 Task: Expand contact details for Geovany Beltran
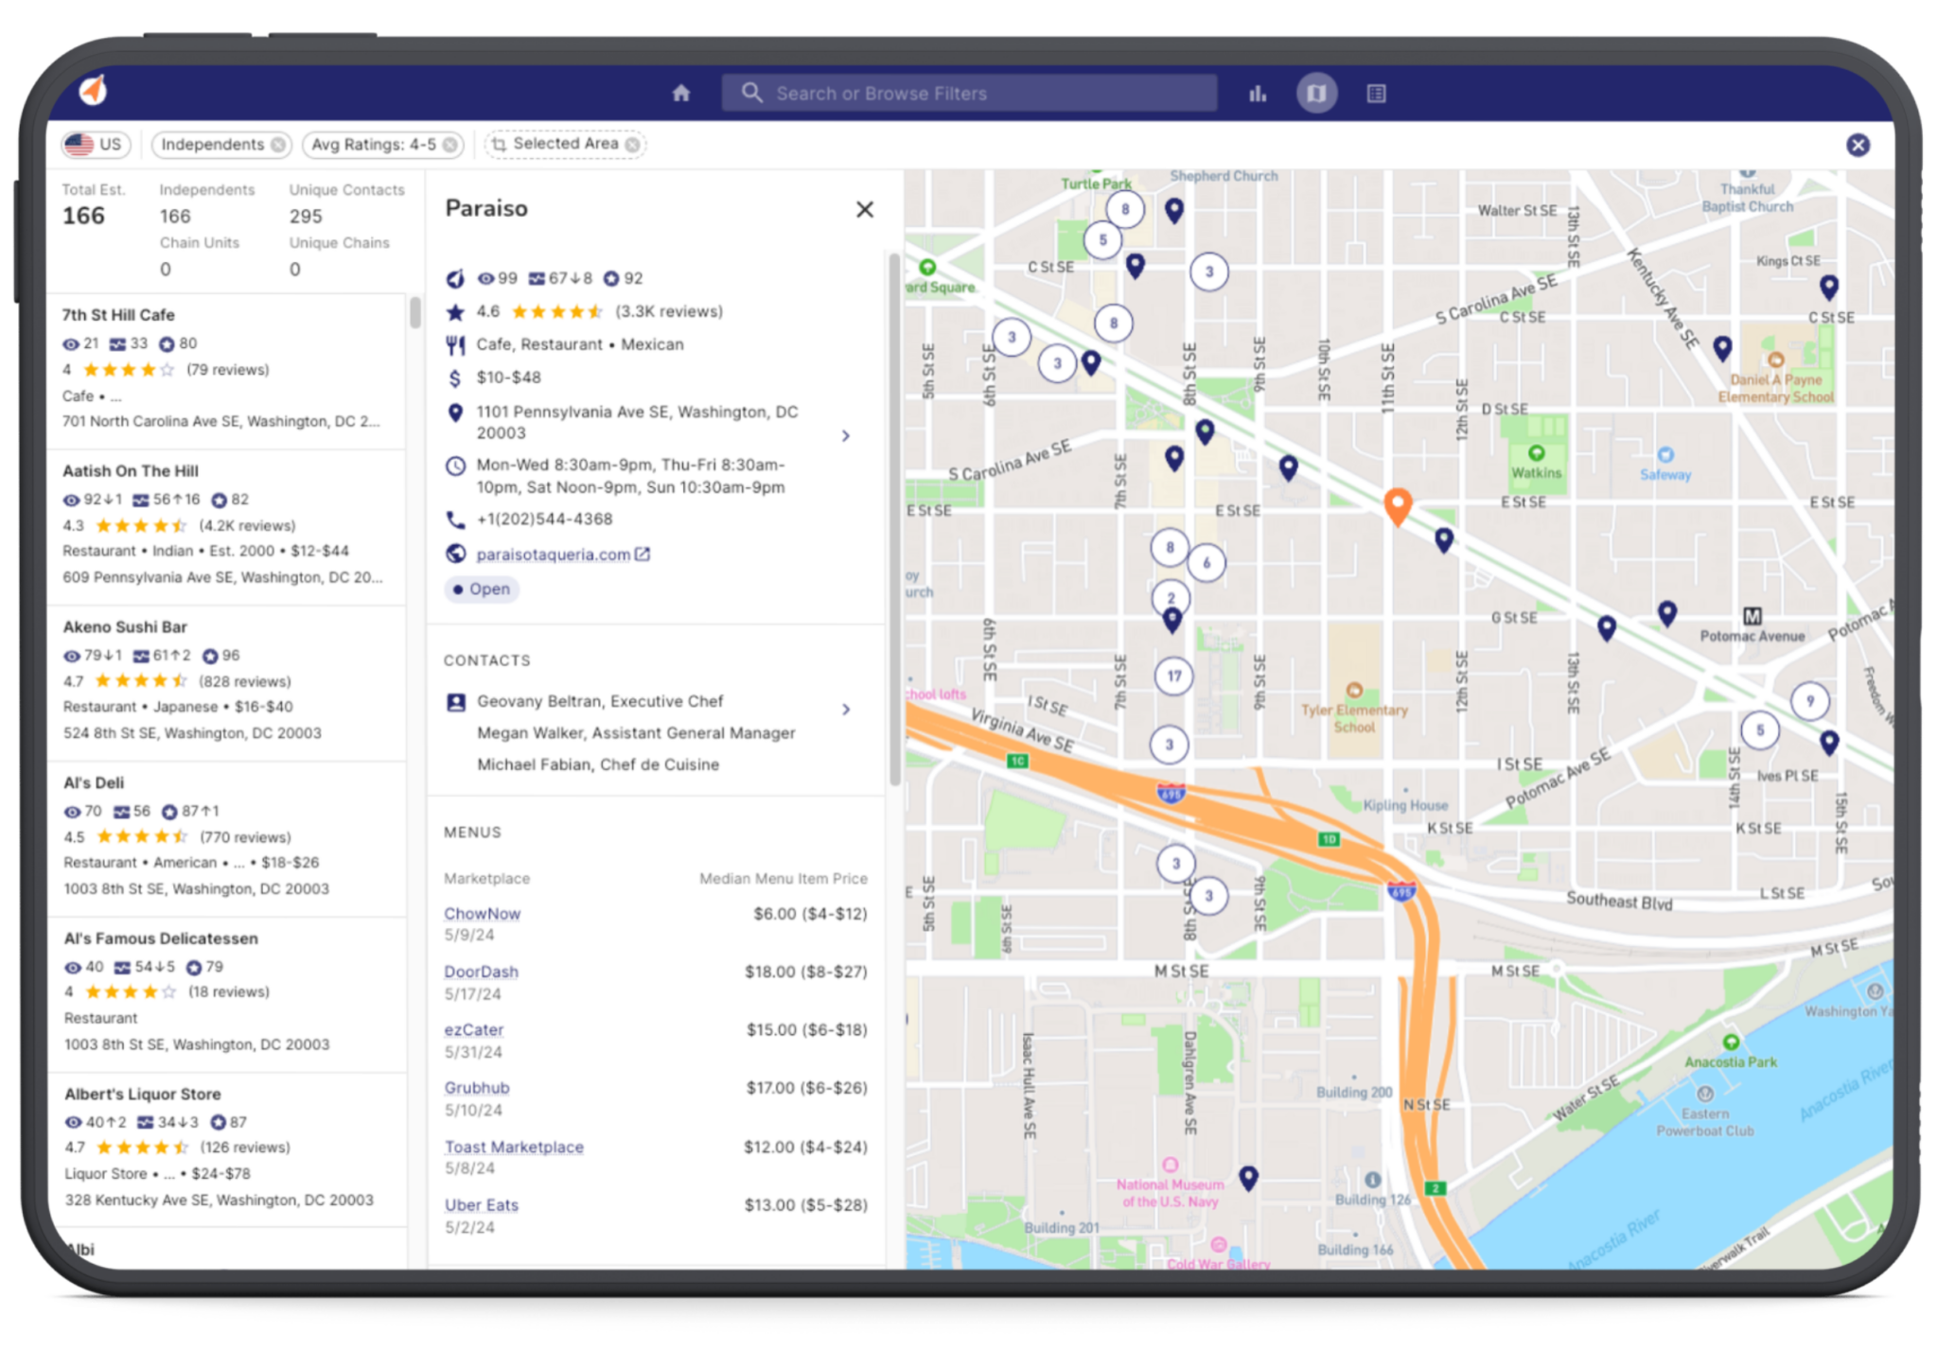845,709
